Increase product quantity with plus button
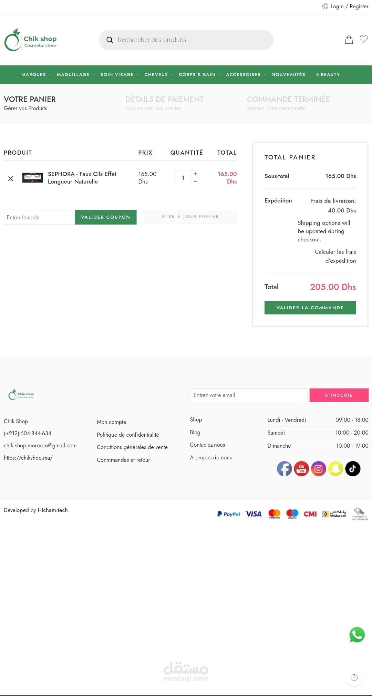This screenshot has width=372, height=696. pos(195,174)
